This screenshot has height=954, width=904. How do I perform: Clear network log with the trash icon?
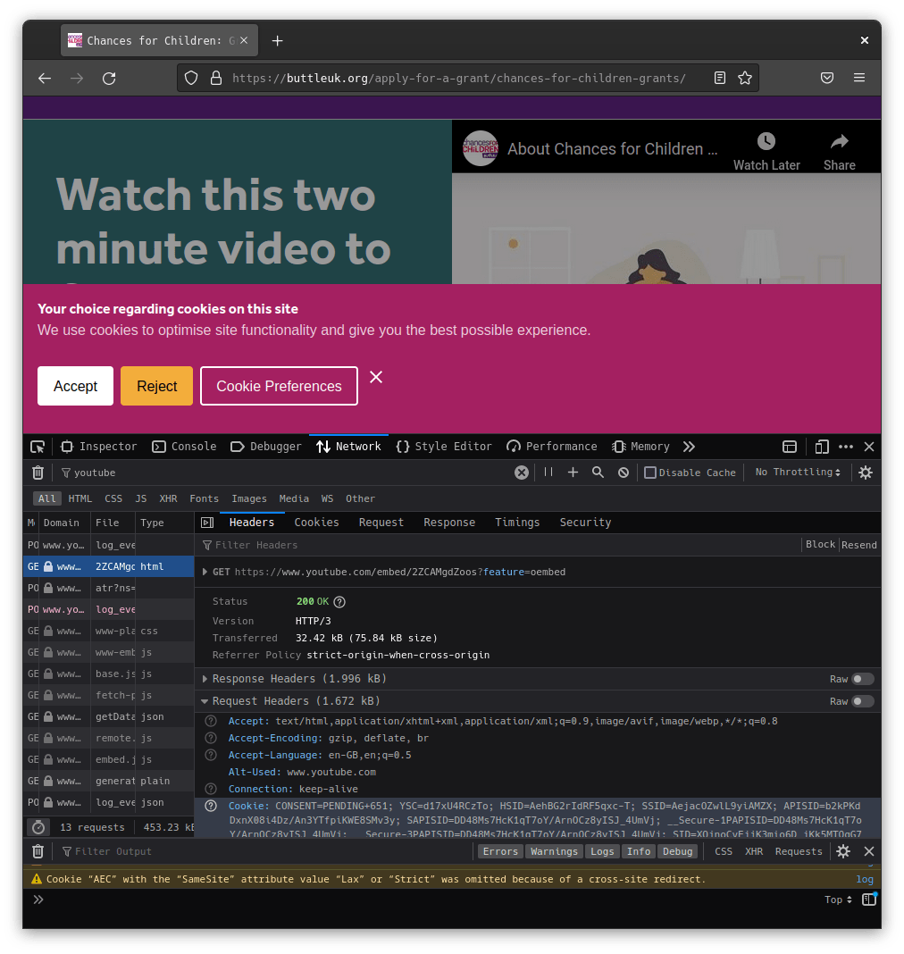point(38,473)
